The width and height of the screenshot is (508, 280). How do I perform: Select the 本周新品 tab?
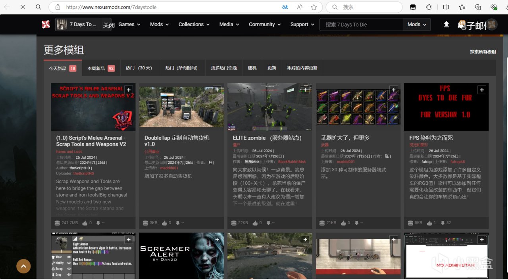(101, 68)
